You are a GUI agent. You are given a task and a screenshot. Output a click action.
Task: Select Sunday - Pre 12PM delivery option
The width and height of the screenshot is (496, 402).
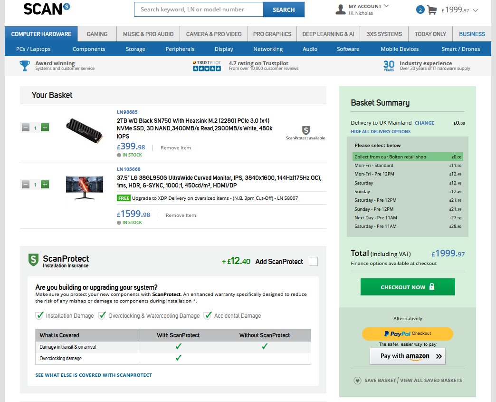408,209
